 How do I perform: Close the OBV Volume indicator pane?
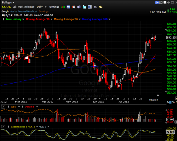pos(3,107)
